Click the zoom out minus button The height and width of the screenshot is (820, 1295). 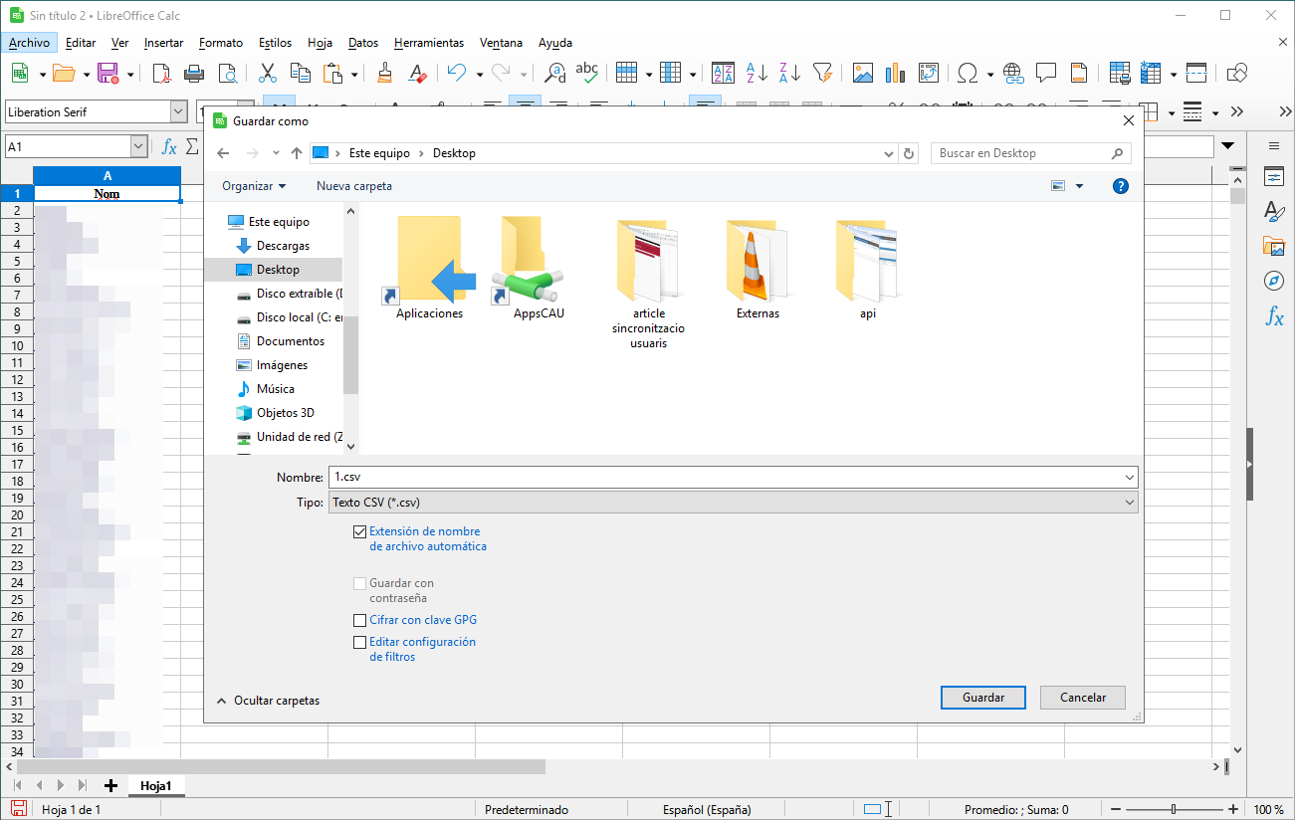(x=1116, y=809)
